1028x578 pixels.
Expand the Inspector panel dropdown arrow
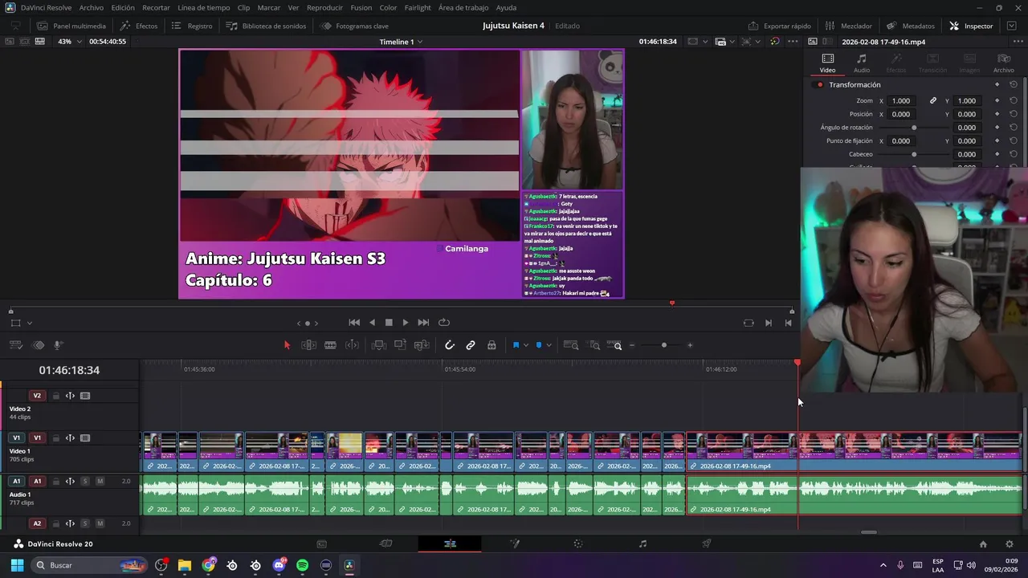[1011, 26]
